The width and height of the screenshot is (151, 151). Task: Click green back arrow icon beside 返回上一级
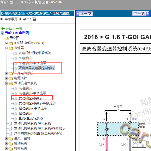pyautogui.click(x=3, y=29)
